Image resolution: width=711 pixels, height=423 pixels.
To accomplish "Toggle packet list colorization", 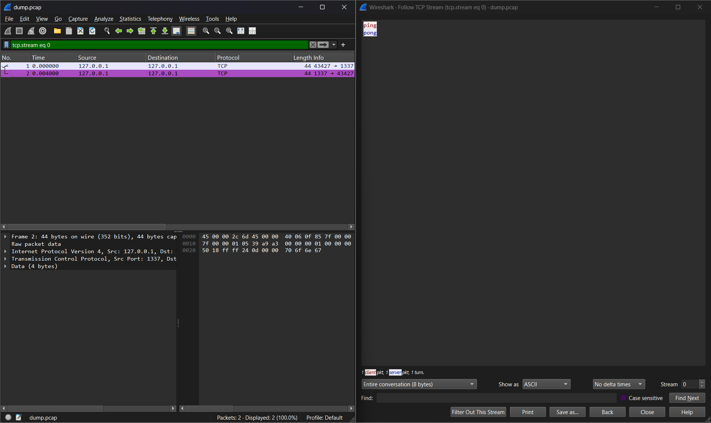I will coord(191,31).
